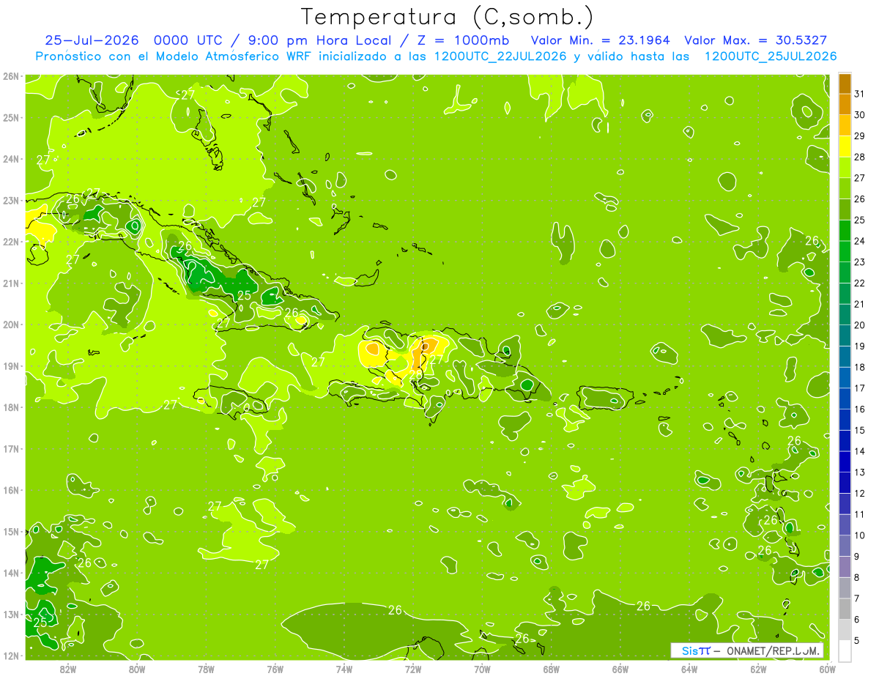Click the teal legend swatch between 19 and 20
Viewport: 879px width, 679px height.
[x=845, y=335]
